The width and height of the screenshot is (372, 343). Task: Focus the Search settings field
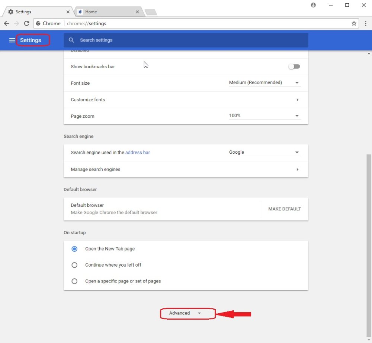click(x=186, y=40)
